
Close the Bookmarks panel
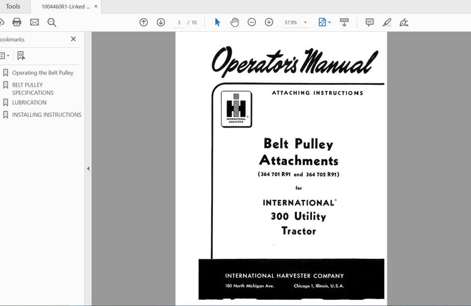[x=73, y=39]
